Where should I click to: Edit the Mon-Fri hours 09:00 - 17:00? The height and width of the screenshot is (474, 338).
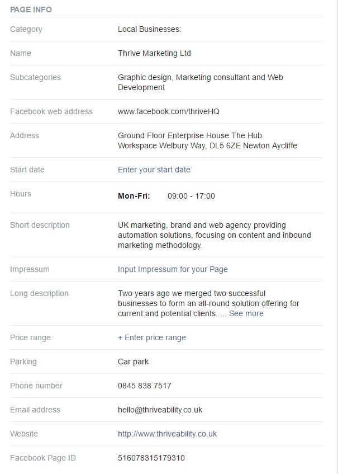pos(191,196)
